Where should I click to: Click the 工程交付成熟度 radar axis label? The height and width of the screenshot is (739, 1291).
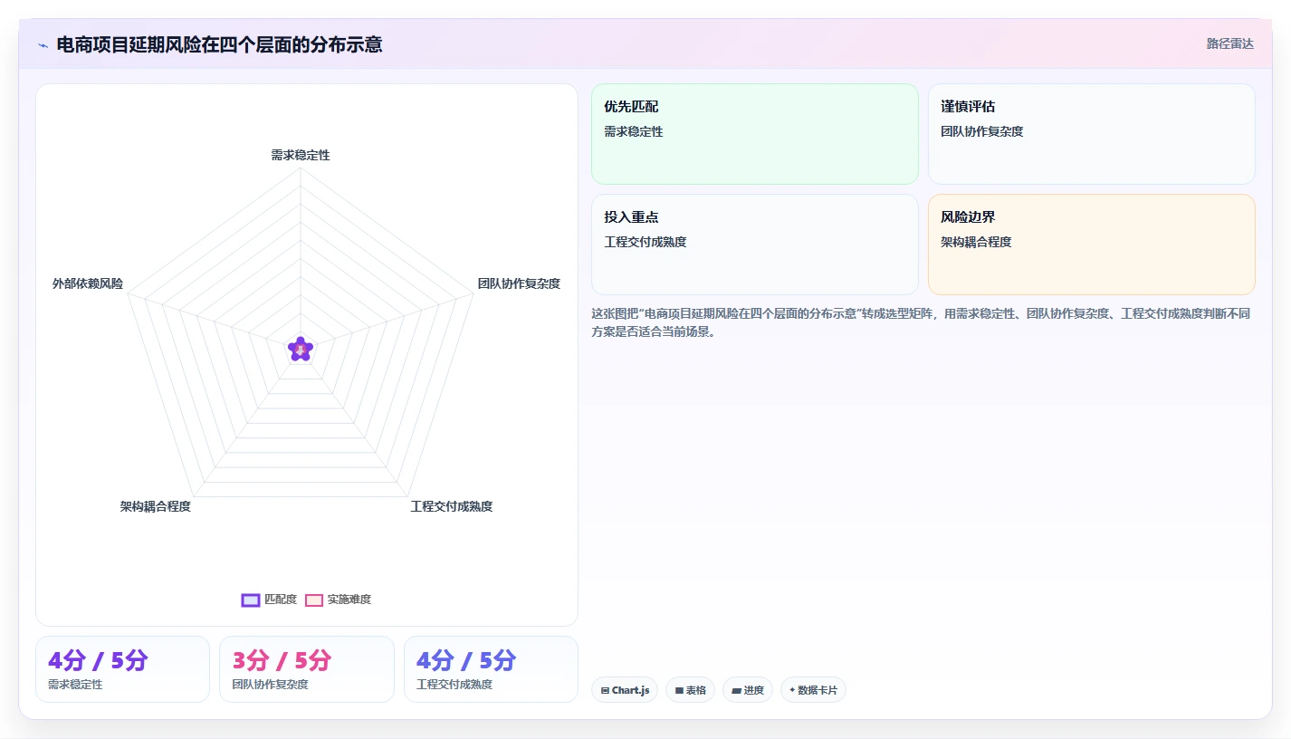pos(452,506)
